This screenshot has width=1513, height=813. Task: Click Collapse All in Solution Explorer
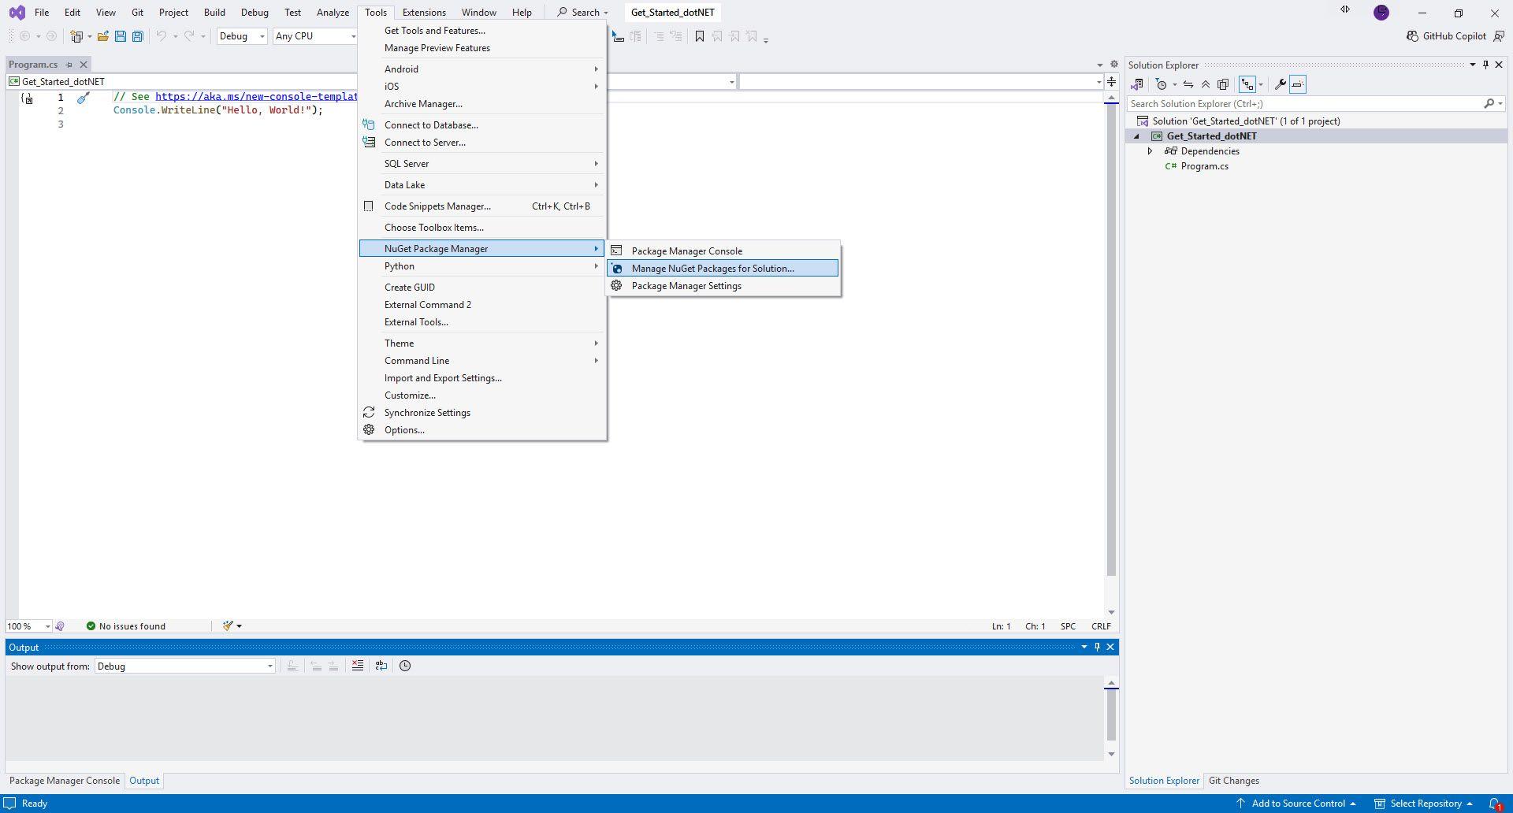pos(1205,84)
